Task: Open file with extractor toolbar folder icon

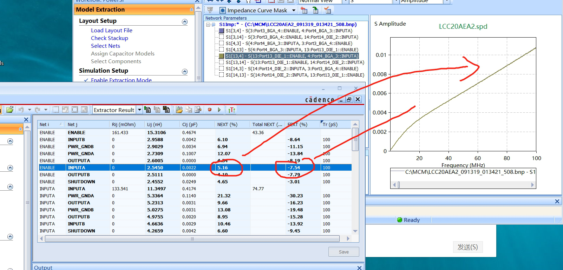Action: 10,110
